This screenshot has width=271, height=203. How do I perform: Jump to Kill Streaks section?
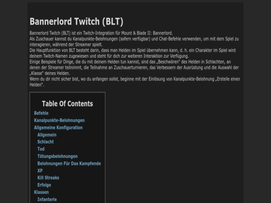pos(48,177)
